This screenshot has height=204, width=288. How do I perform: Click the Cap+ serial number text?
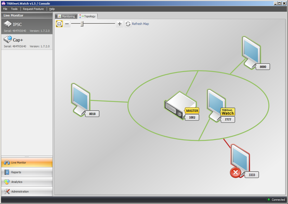[x=15, y=46]
